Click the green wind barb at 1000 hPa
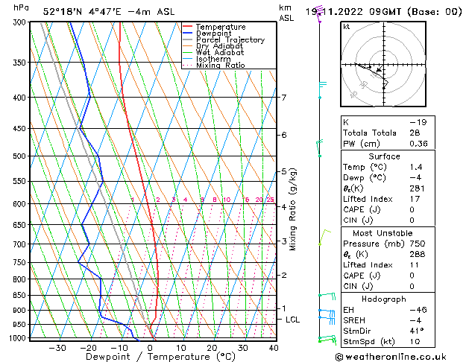This screenshot has height=362, width=469. (x=323, y=339)
